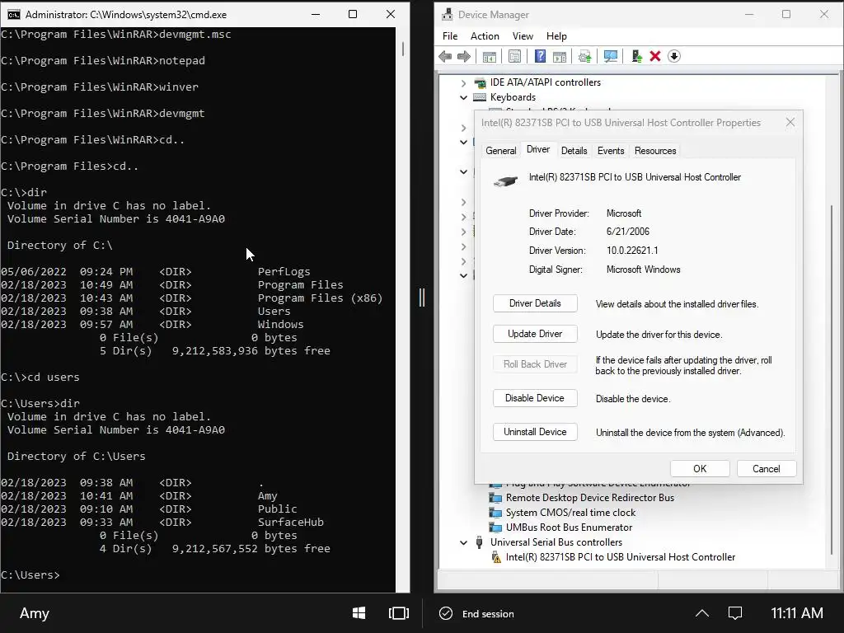This screenshot has height=633, width=844.
Task: Open the File menu in Device Manager
Action: click(450, 36)
